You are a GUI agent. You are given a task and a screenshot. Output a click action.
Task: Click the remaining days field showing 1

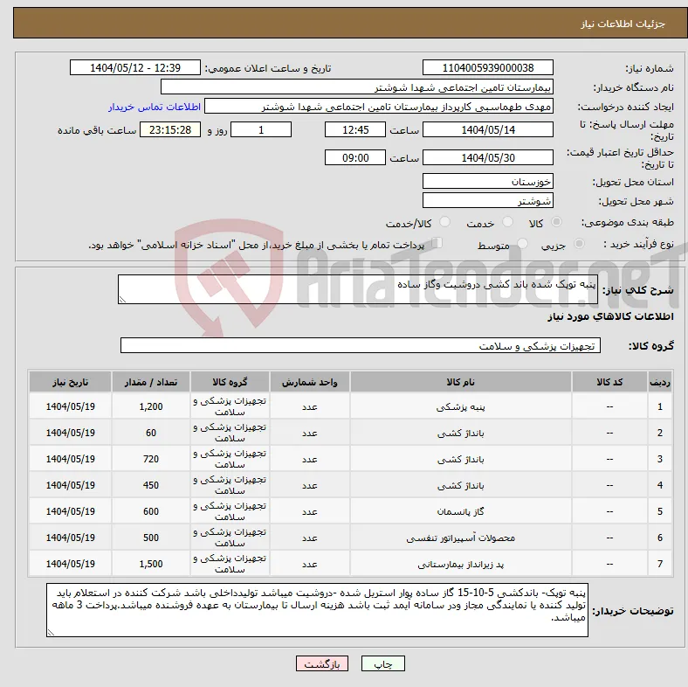point(261,129)
